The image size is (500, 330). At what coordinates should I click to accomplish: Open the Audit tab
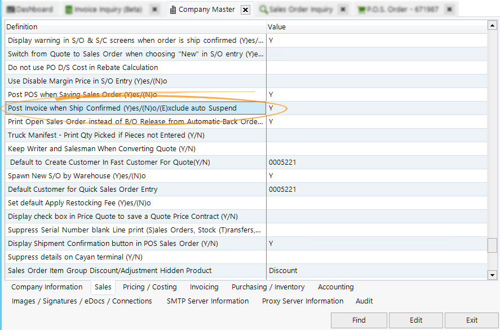pyautogui.click(x=364, y=301)
